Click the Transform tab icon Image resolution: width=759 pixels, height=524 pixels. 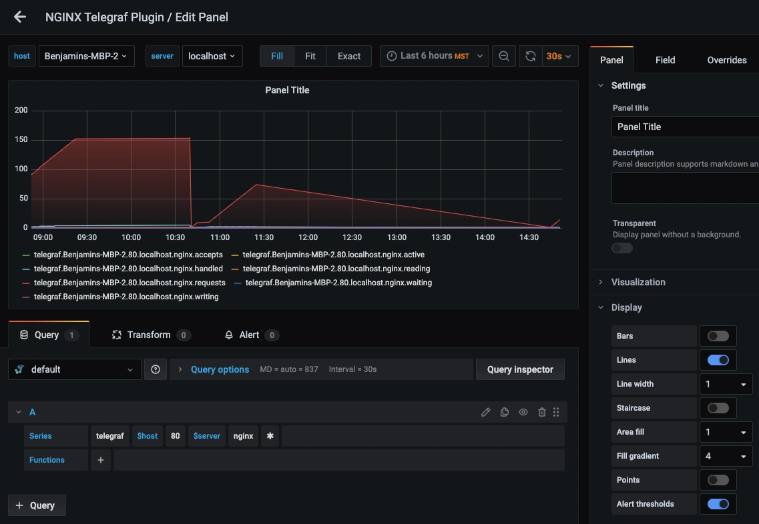pos(117,335)
